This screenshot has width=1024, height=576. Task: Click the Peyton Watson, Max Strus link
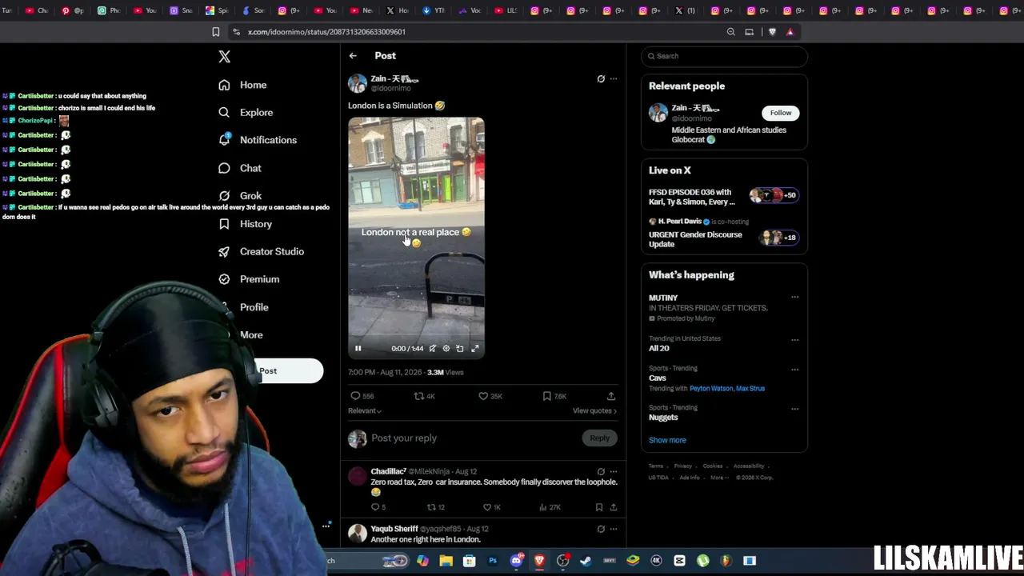[727, 389]
